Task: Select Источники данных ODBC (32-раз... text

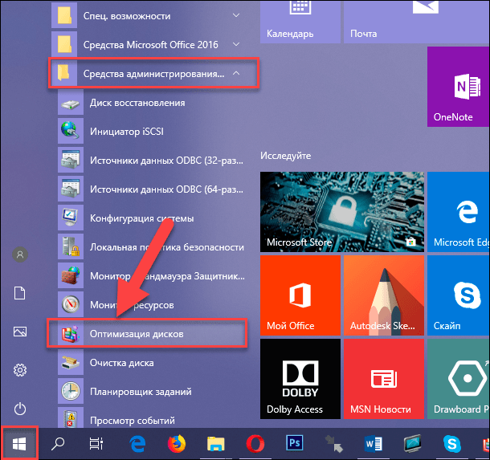Action: tap(166, 161)
